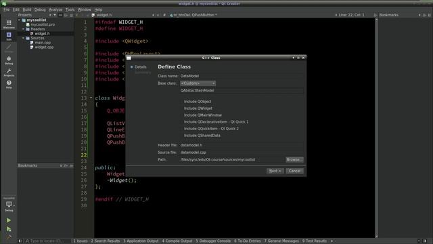Fold the Widget class at line 13
433x244 pixels.
tap(91, 98)
